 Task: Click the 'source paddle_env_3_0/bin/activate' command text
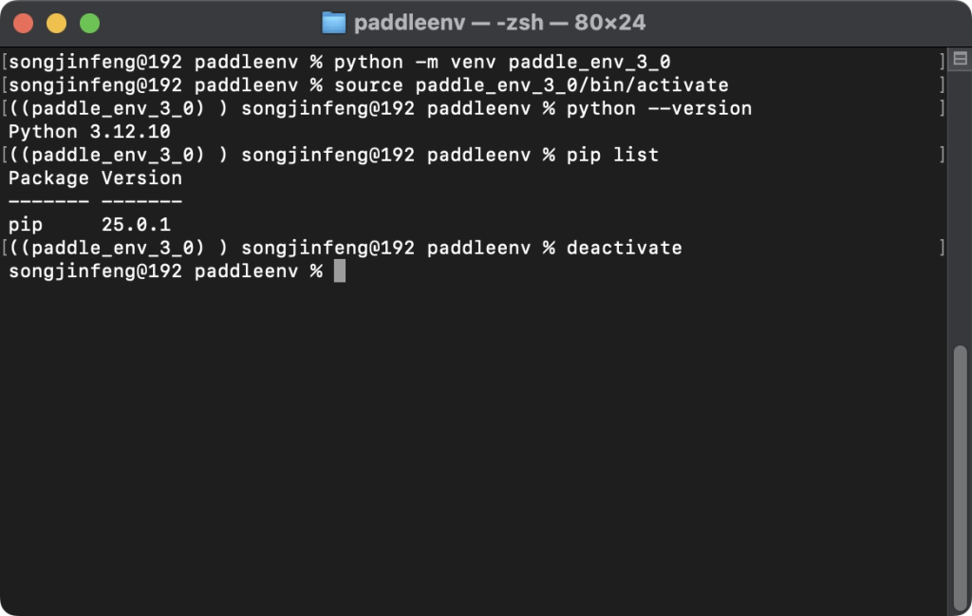(x=531, y=85)
